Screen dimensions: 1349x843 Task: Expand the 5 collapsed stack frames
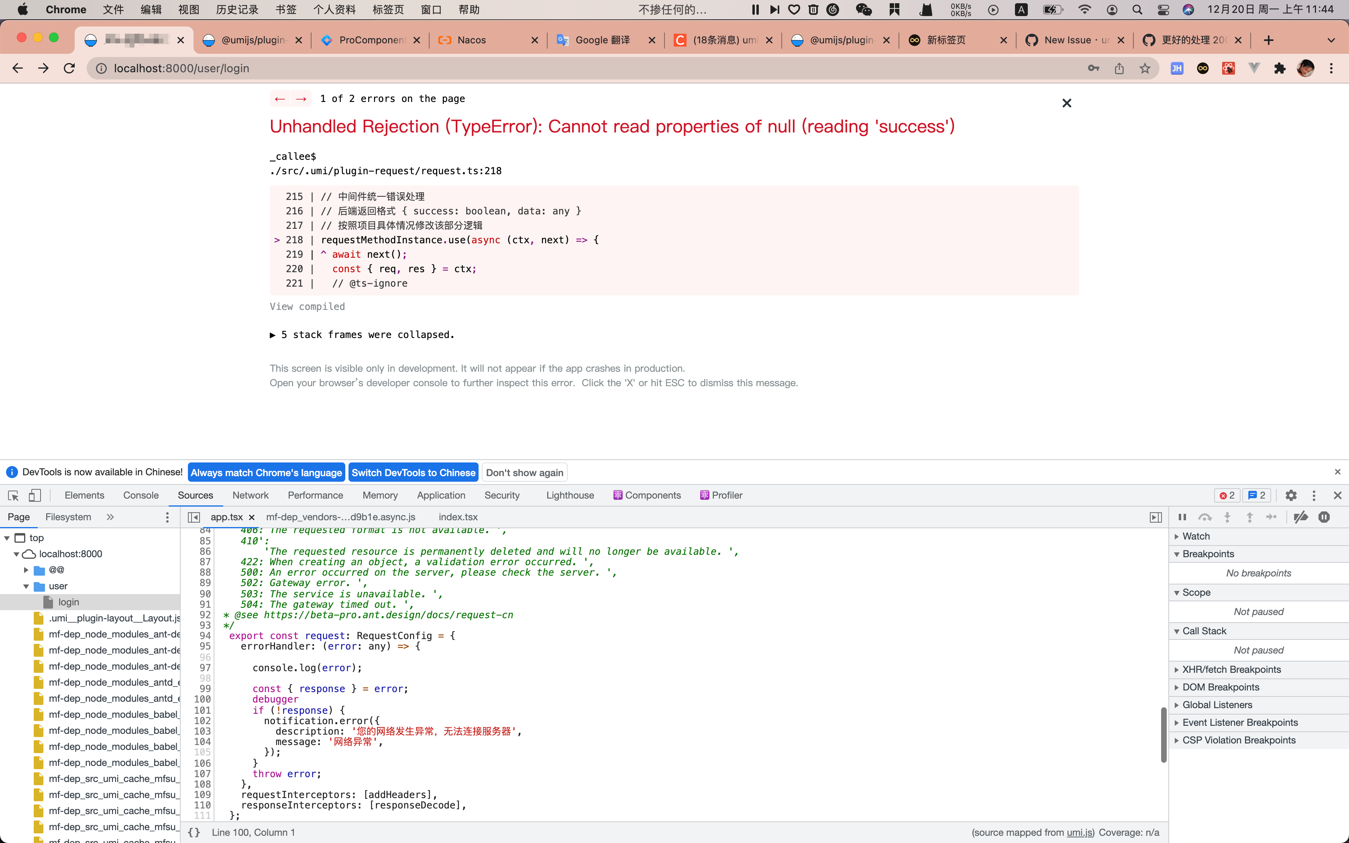point(362,334)
